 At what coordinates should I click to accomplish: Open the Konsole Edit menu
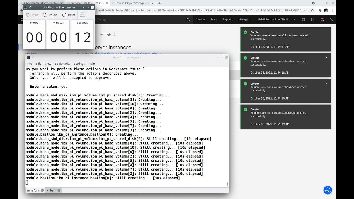click(38, 64)
